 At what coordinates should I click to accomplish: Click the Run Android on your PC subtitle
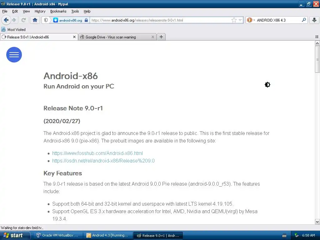[x=79, y=86]
